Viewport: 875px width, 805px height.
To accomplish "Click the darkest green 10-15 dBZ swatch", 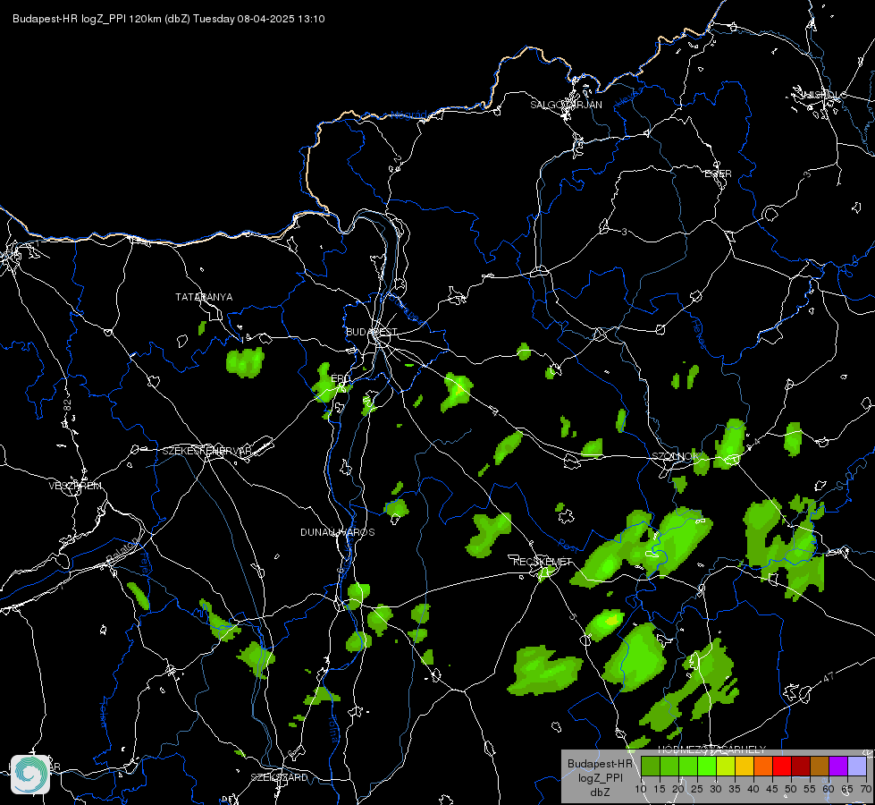I will [x=651, y=766].
